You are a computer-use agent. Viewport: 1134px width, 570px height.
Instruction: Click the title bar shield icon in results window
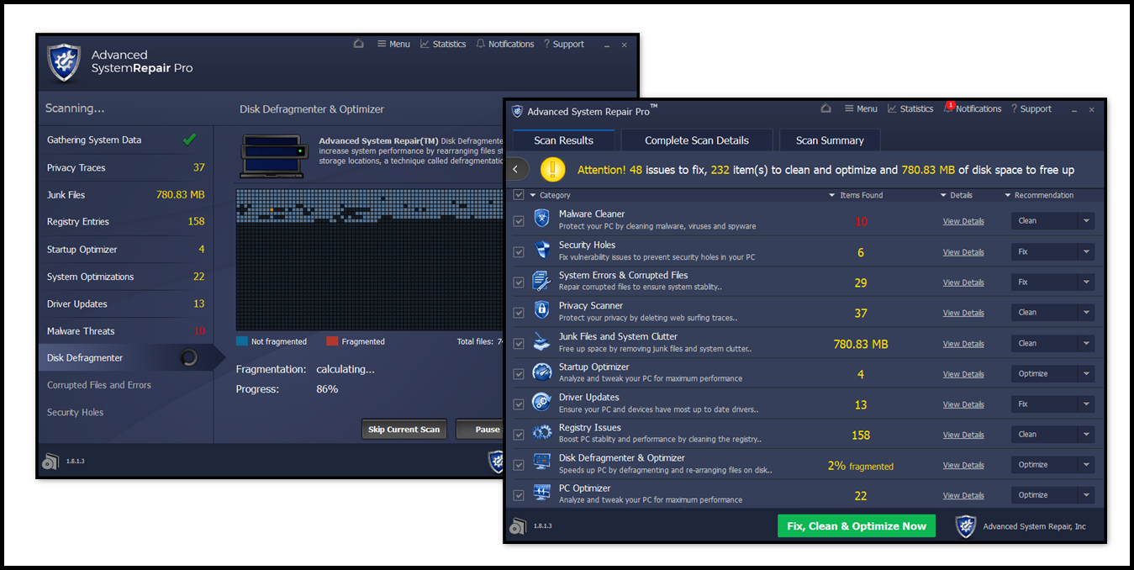(517, 111)
